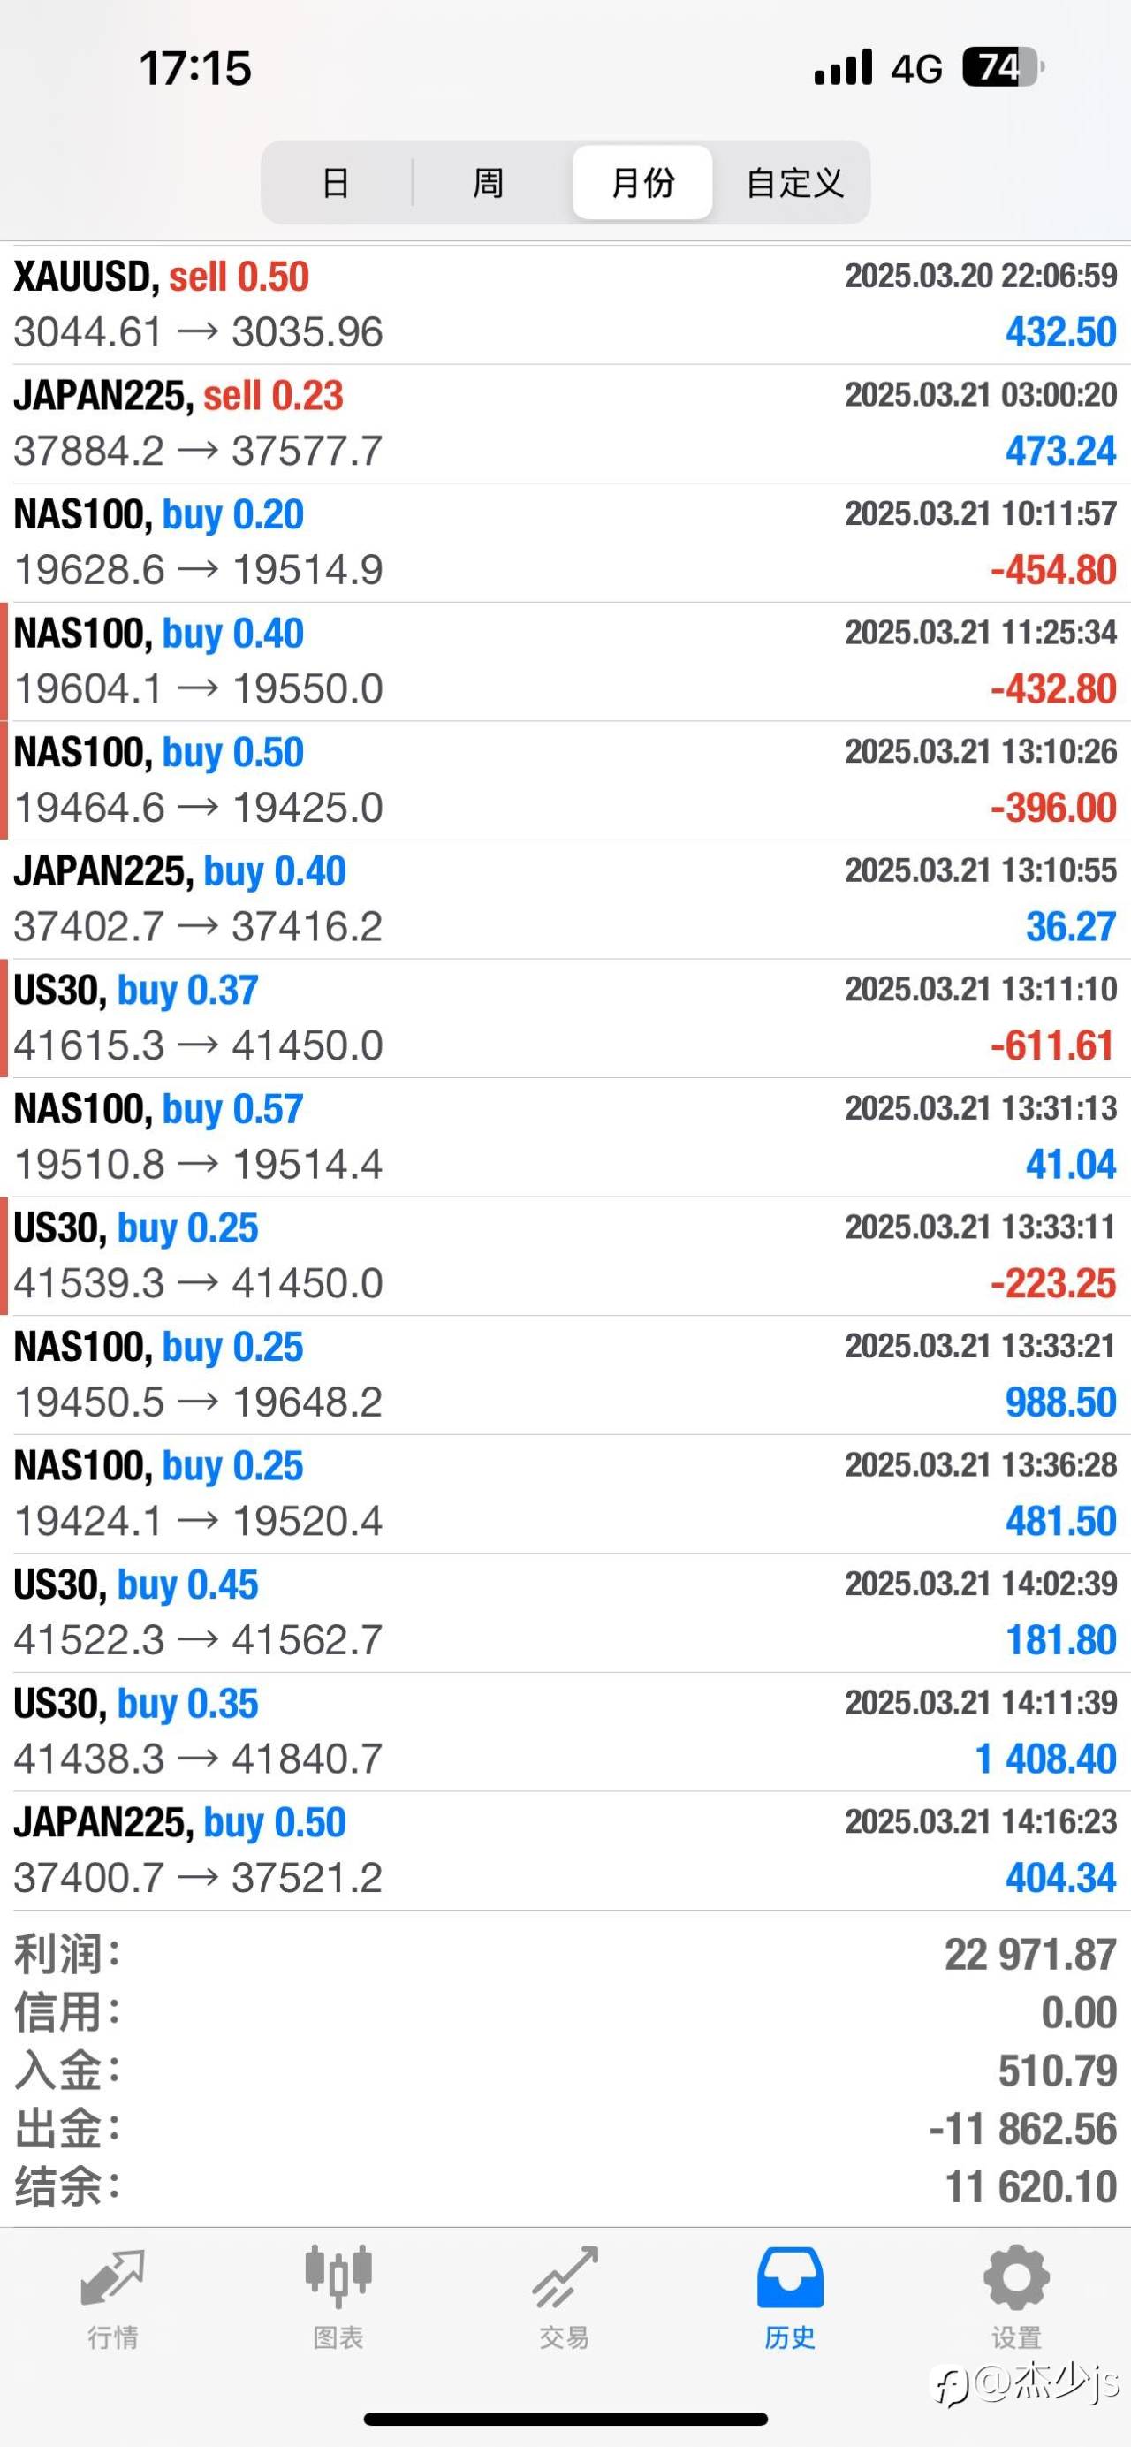1131x2447 pixels.
Task: Open the 设置 settings gear icon
Action: coord(1016,2279)
